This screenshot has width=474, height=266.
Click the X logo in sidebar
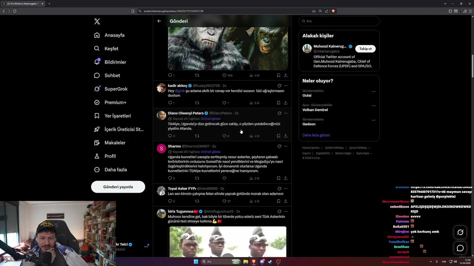[x=97, y=21]
